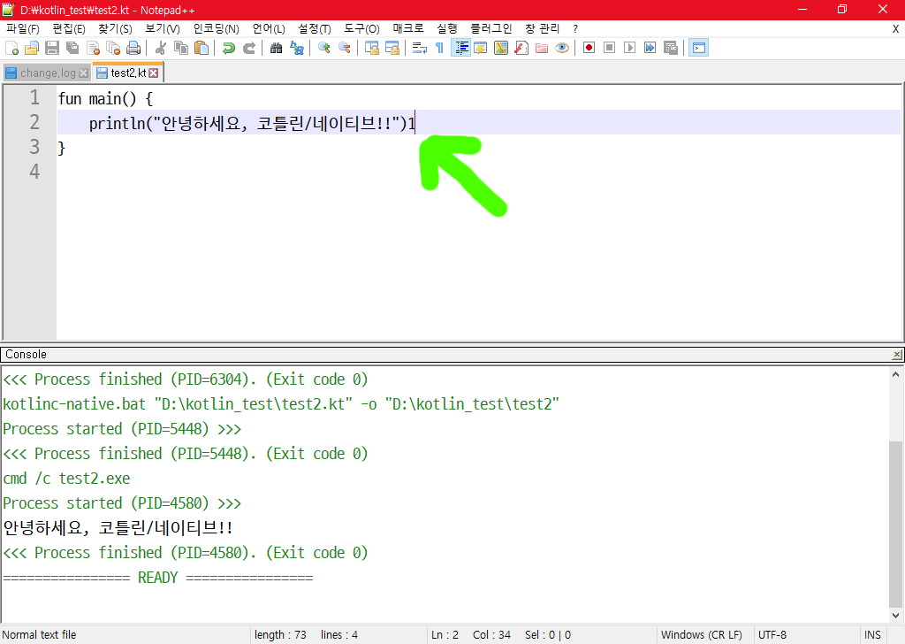Click the macro playback icon

pyautogui.click(x=629, y=48)
